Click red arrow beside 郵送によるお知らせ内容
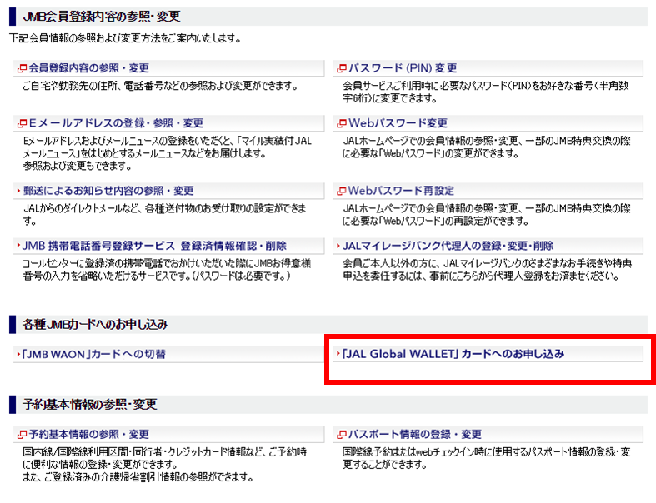The height and width of the screenshot is (503, 656). [18, 191]
